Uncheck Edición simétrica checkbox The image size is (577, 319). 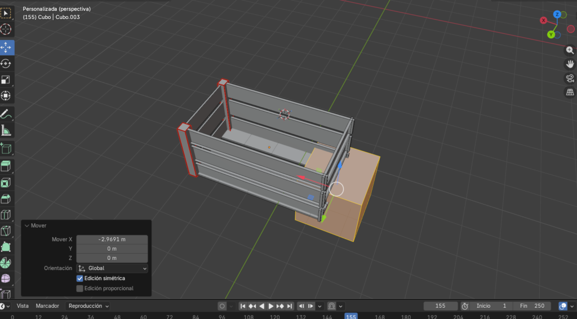[x=80, y=278]
